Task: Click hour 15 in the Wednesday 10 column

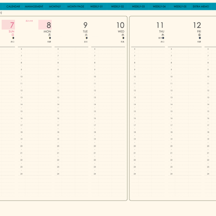Action: tap(95, 111)
